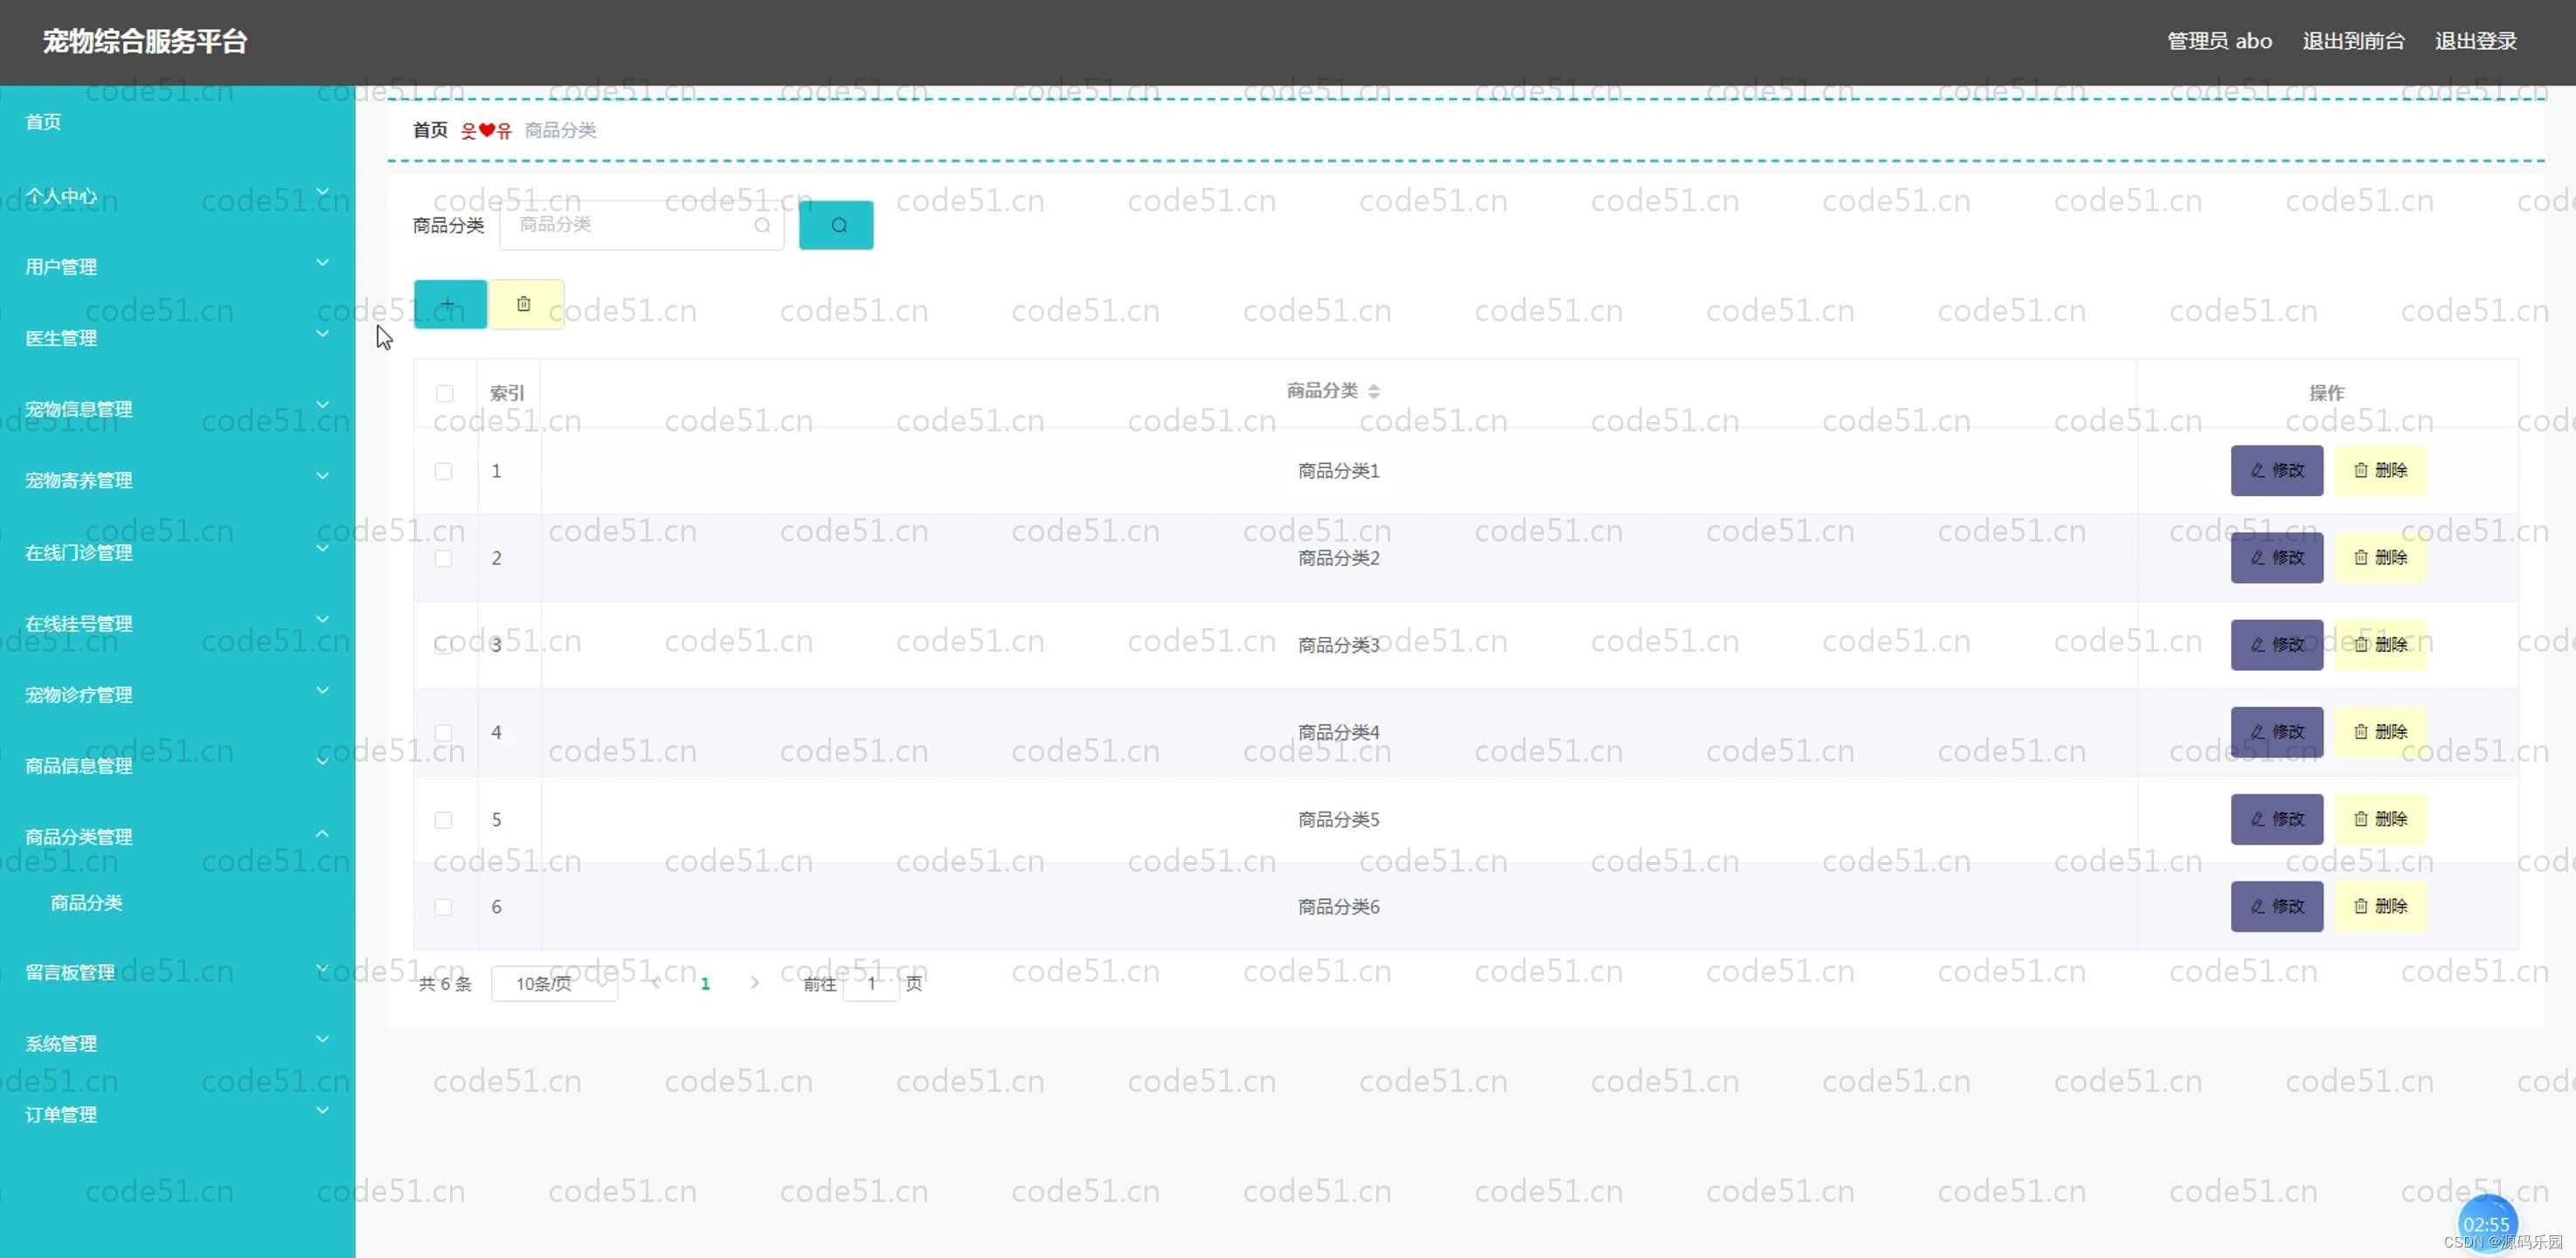Click the 修改 edit button for 商品分类1
The image size is (2576, 1258).
coord(2276,470)
